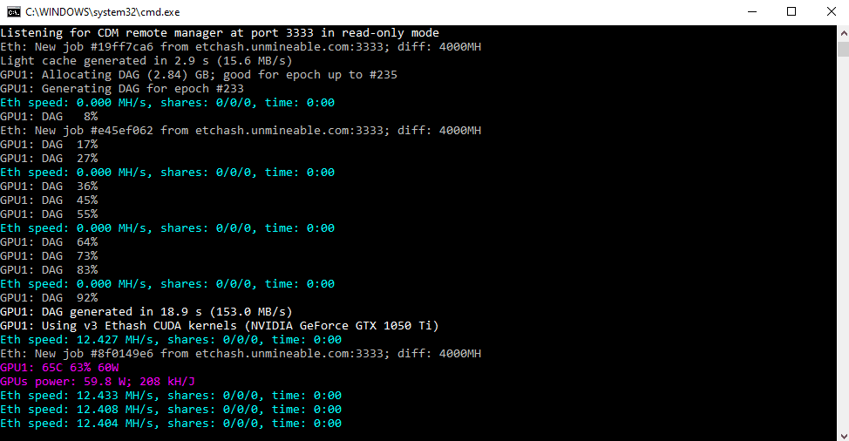
Task: Click the 'Eth speed: 12.427 MH/s' line
Action: tap(170, 340)
